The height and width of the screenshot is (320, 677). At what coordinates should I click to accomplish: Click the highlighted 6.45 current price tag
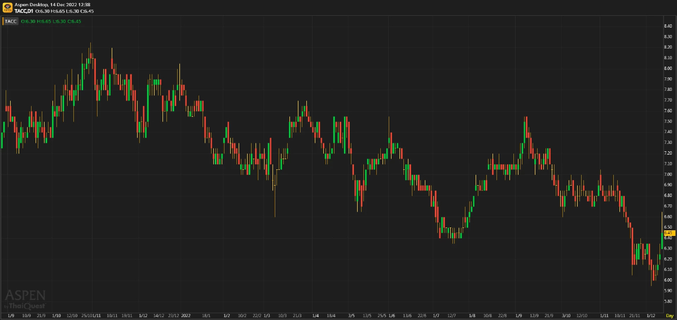[669, 233]
